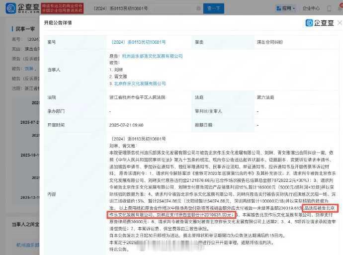
Task: Clear the search box with the x icon
Action: (198, 8)
